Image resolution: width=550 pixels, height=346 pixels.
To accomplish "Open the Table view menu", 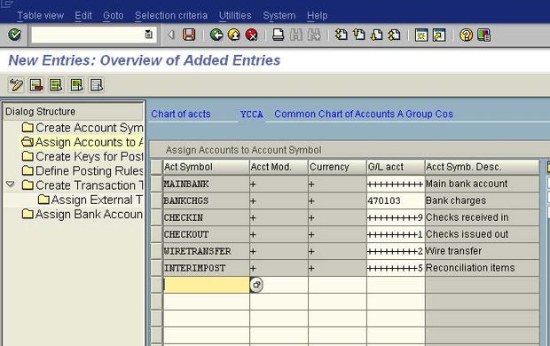I will click(x=40, y=15).
